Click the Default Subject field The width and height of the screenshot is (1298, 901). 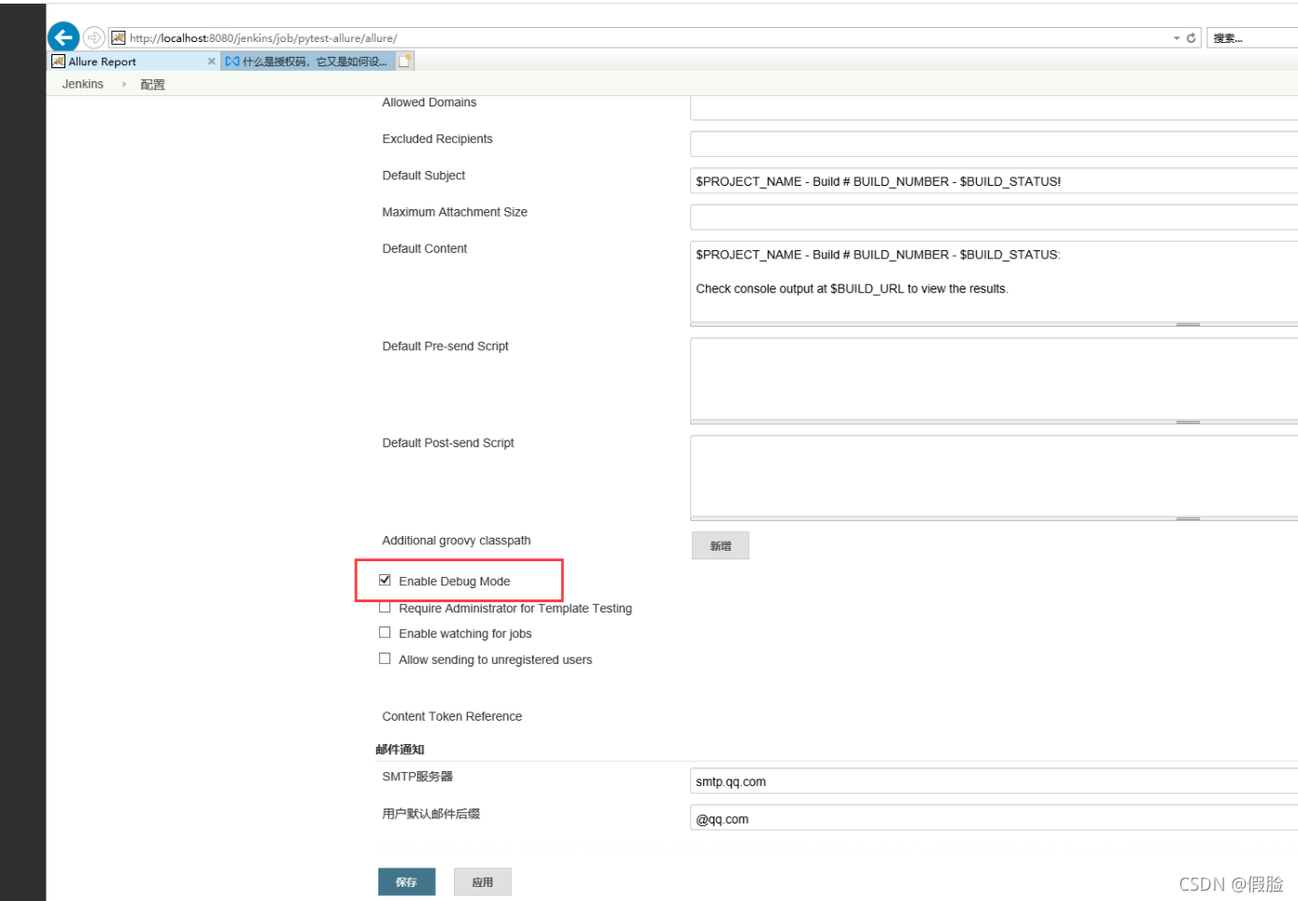(994, 181)
